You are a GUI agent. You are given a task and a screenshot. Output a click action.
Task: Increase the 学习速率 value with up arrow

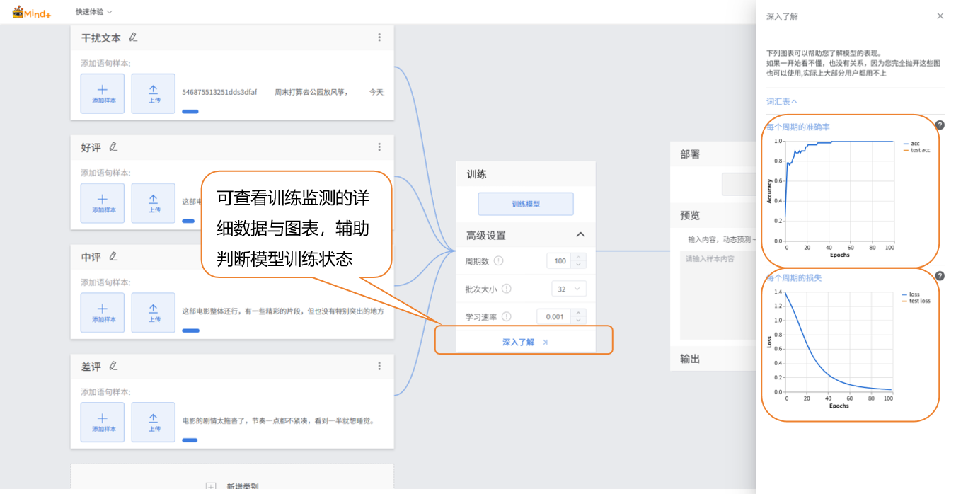[579, 313]
